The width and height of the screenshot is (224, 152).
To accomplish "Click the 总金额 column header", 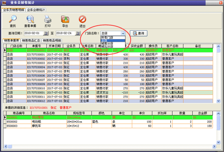I will click(202, 113).
